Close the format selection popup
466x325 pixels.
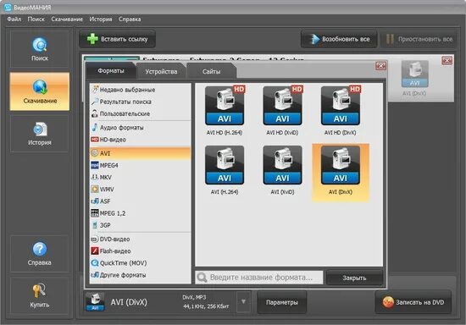tap(380, 66)
